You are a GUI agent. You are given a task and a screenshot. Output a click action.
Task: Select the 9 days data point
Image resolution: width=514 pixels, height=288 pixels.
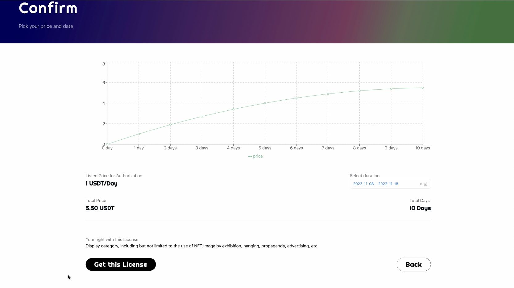tap(391, 89)
